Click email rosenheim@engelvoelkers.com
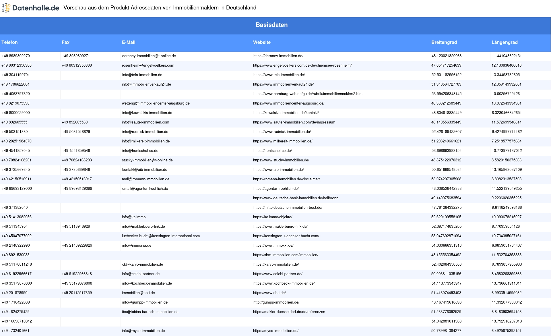The height and width of the screenshot is (336, 551). tap(148, 65)
